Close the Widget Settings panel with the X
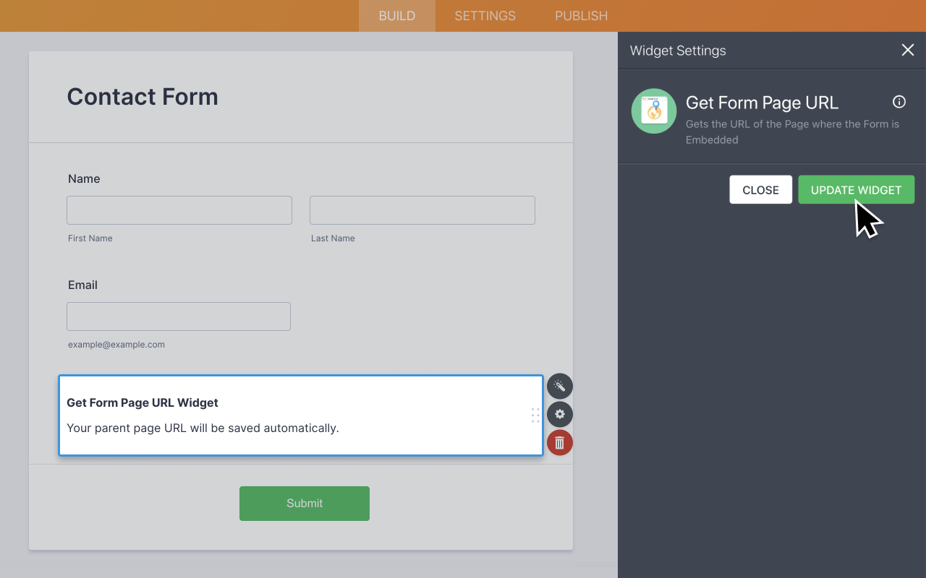 tap(908, 50)
